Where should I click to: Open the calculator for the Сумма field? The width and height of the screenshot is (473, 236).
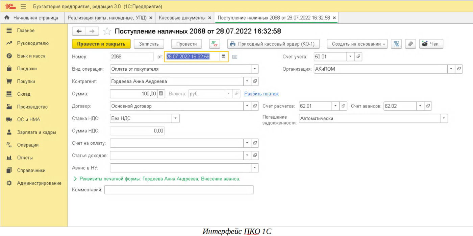pyautogui.click(x=161, y=94)
